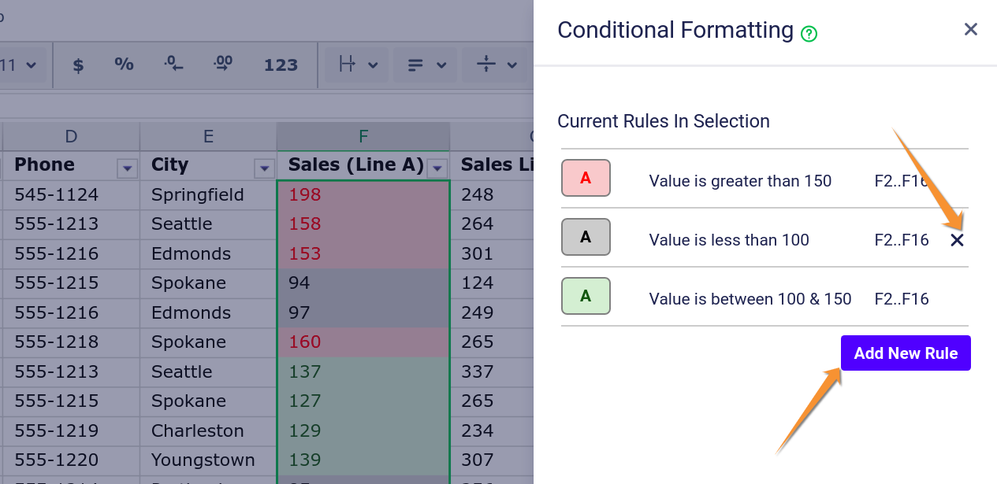
Task: Open the merge cells tool
Action: [x=355, y=65]
